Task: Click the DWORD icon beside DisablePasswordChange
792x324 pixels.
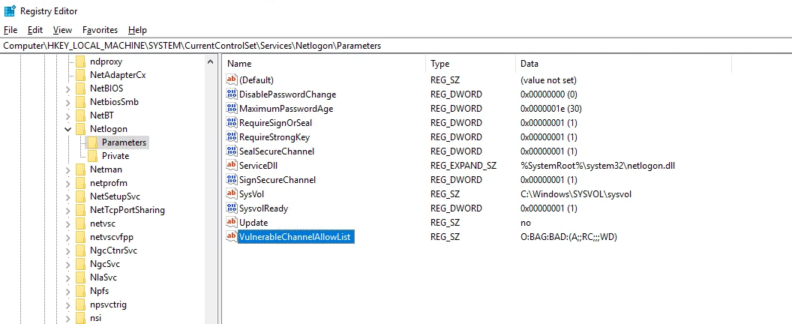Action: click(231, 94)
